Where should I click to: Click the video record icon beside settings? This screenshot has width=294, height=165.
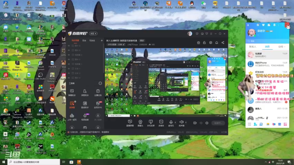[195, 123]
